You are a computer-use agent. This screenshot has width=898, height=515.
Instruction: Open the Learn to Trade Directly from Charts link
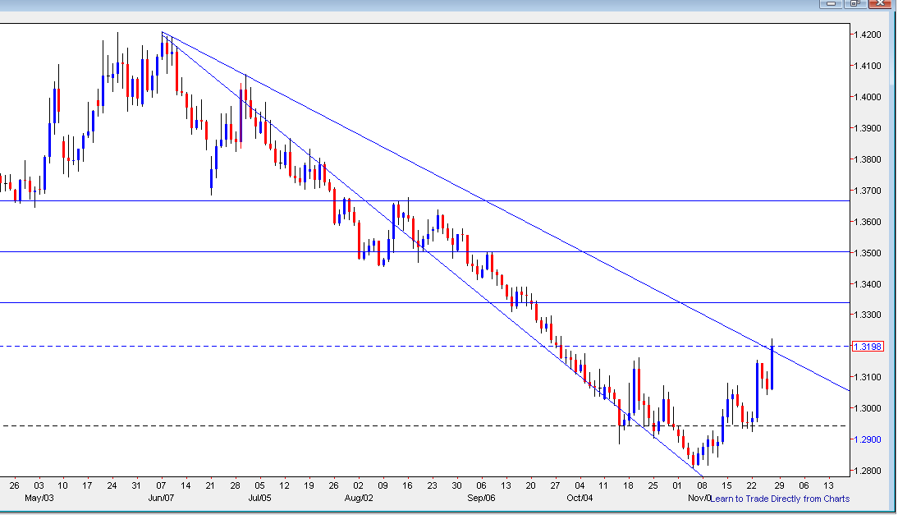tap(780, 499)
